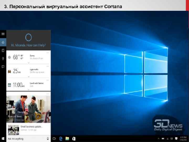Open the Store from the taskbar
Screen dimensions: 189x142
point(74,139)
